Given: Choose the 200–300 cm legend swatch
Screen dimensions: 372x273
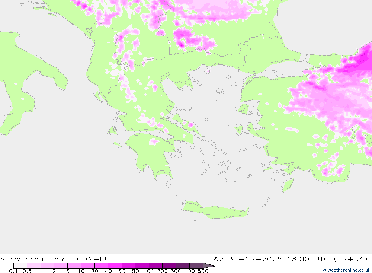Looking at the screenshot, I should (x=169, y=266).
